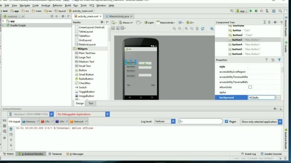Start debugging with the green bug icon

click(x=256, y=11)
